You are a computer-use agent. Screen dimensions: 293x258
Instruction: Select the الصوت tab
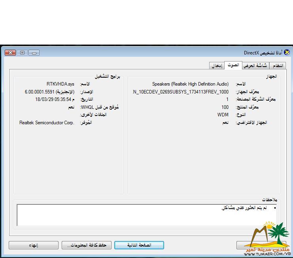click(x=233, y=65)
